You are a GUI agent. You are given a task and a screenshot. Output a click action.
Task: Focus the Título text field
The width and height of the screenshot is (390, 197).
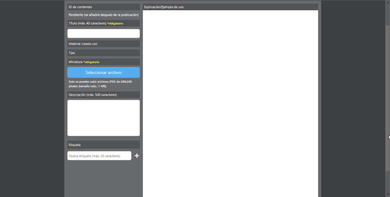coord(104,34)
